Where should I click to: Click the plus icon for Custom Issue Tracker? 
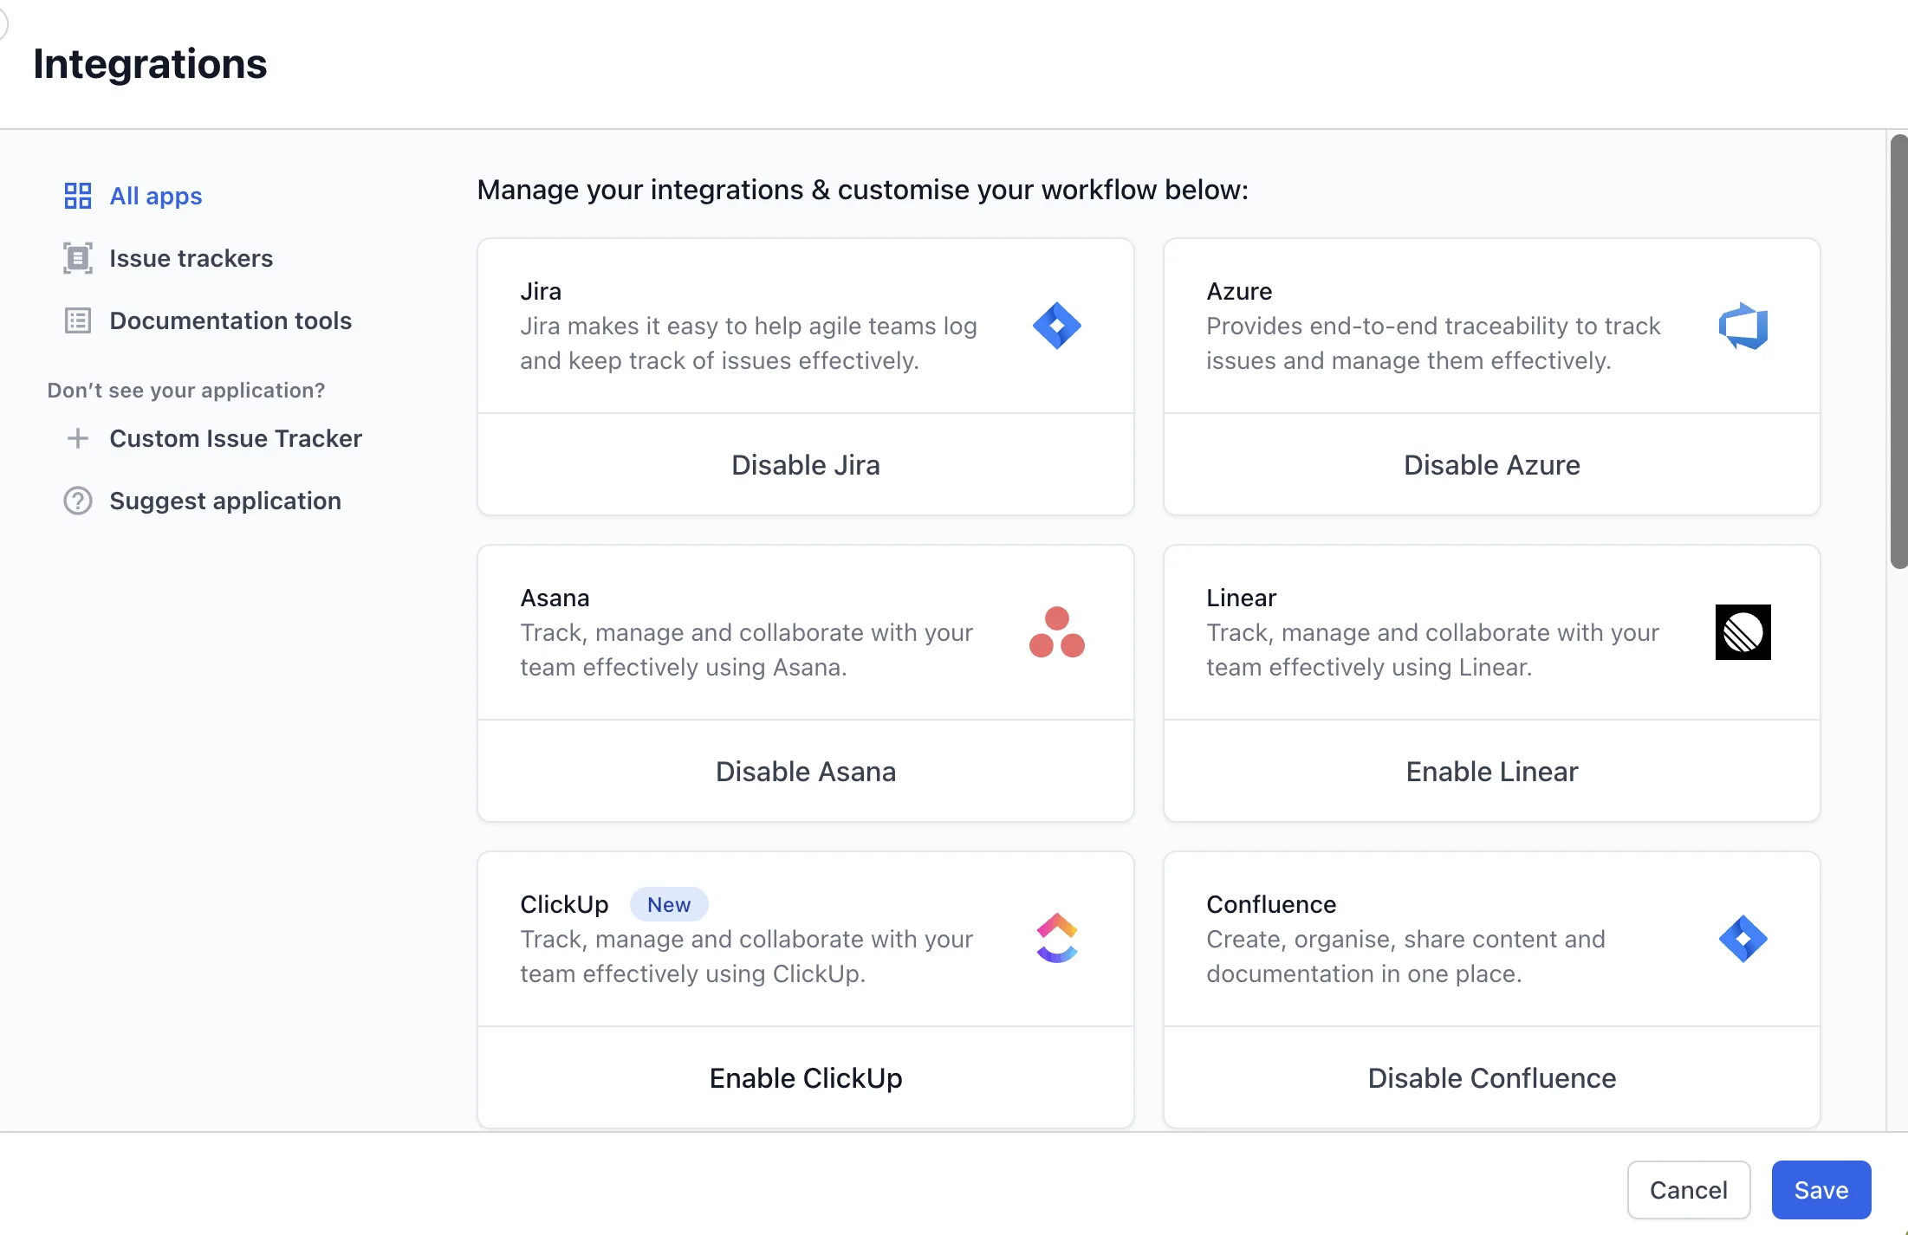(x=78, y=438)
